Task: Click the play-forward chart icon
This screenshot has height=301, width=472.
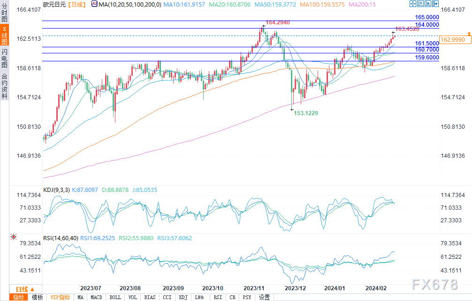Action: click(428, 4)
